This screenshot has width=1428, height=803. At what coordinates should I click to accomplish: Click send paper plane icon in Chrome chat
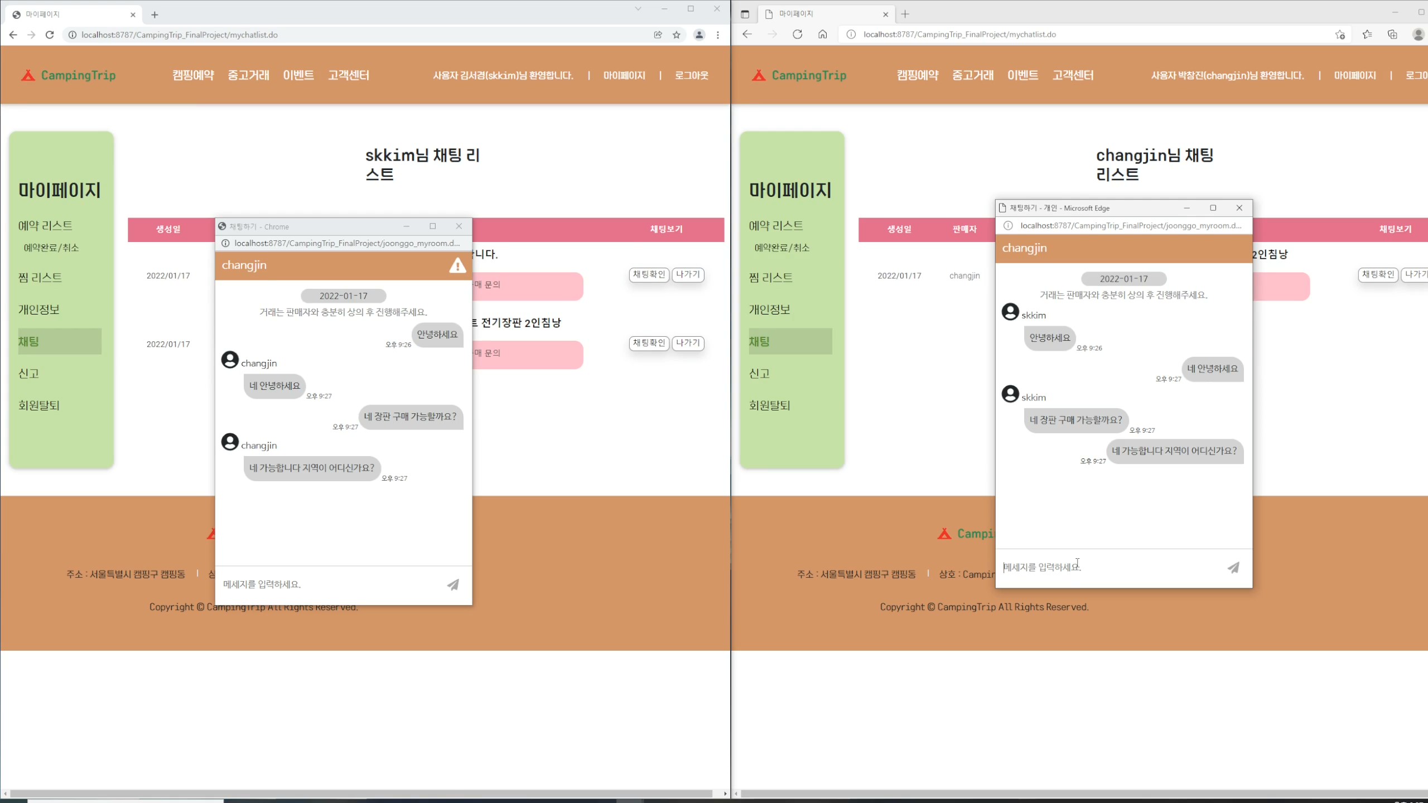click(x=453, y=584)
